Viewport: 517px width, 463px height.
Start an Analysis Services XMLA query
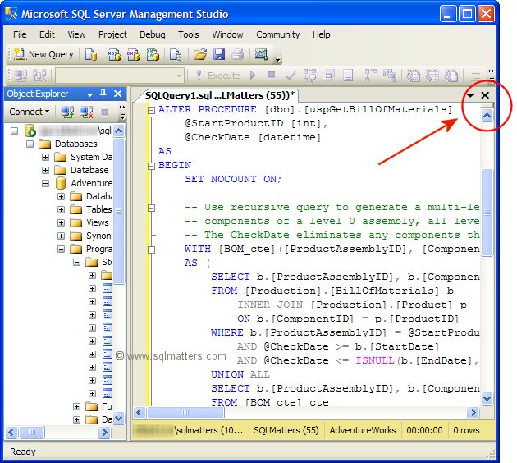click(x=153, y=54)
